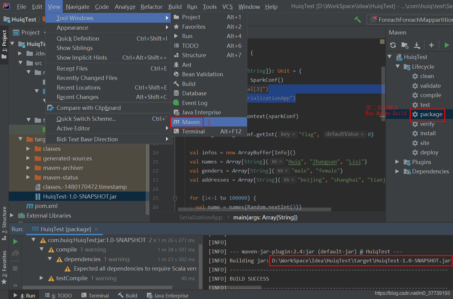Viewport: 453px width, 299px height.
Task: Expand the maven-archiver folder
Action: pyautogui.click(x=28, y=168)
